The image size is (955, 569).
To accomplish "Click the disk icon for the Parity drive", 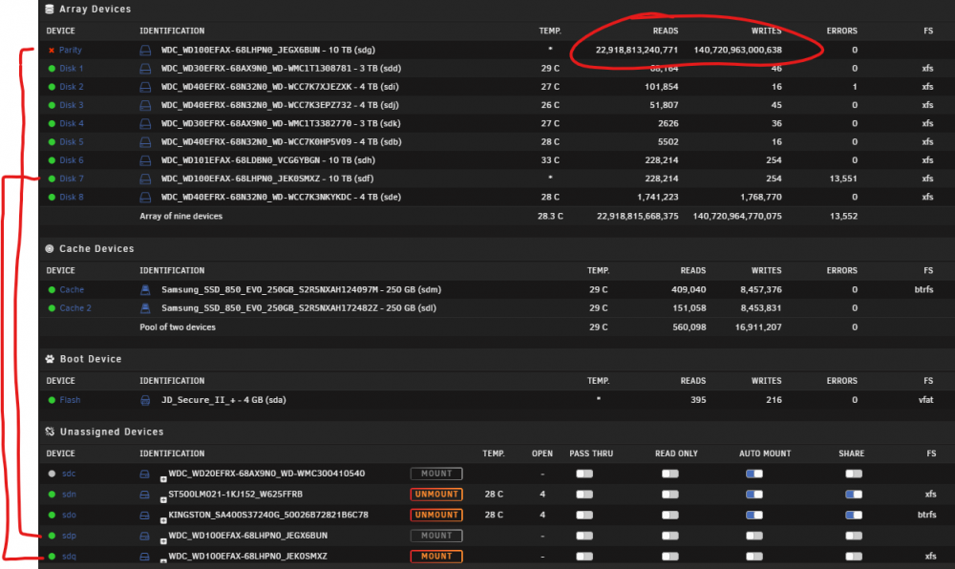I will click(145, 51).
